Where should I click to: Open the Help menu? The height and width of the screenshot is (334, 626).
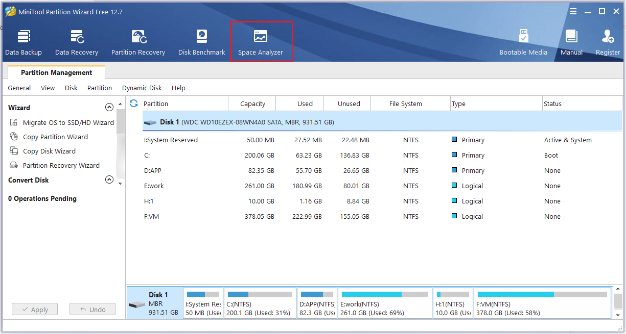pos(178,88)
